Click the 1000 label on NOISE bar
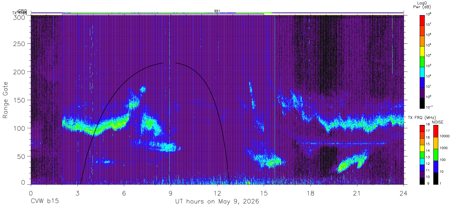The height and width of the screenshot is (209, 454). [444, 148]
